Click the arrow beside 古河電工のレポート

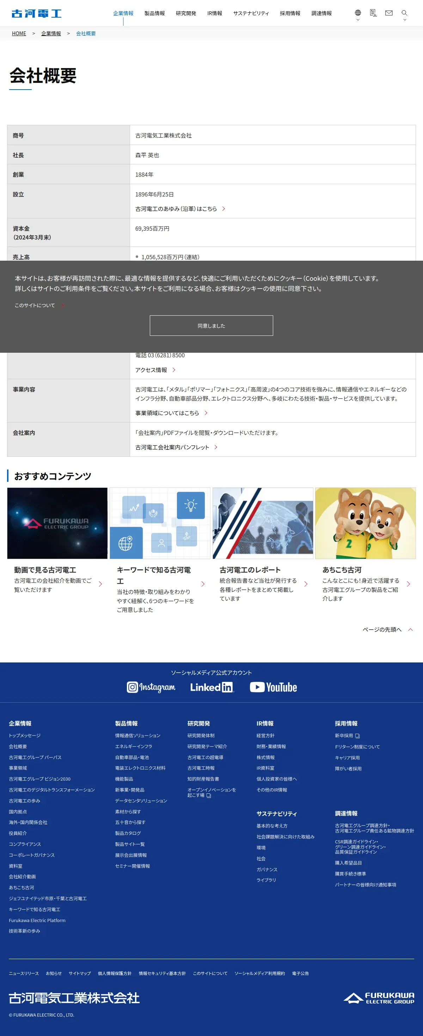click(x=306, y=584)
